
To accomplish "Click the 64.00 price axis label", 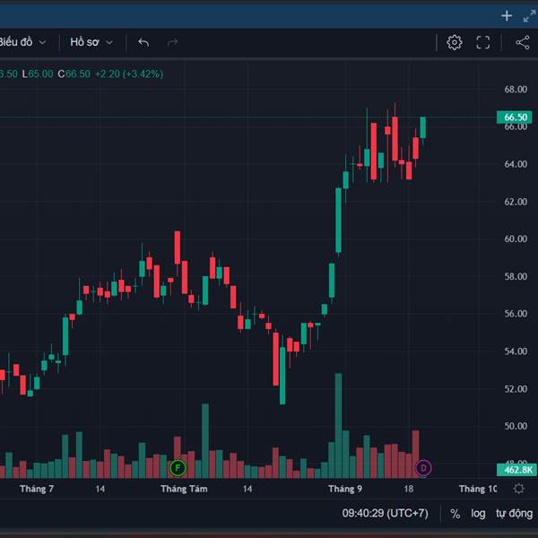I will (x=516, y=164).
